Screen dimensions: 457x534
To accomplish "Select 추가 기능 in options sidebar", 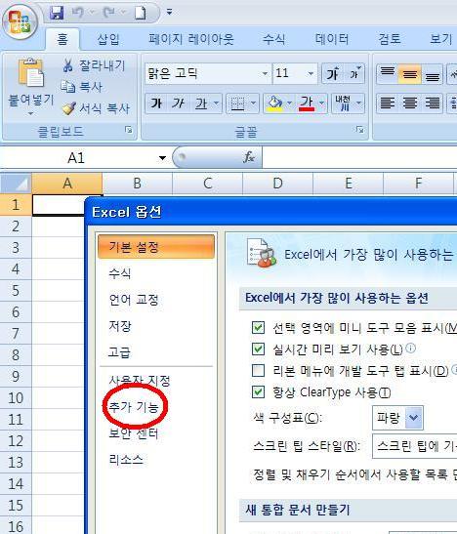I will 134,406.
